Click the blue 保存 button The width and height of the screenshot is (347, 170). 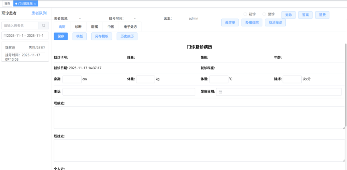(x=61, y=36)
